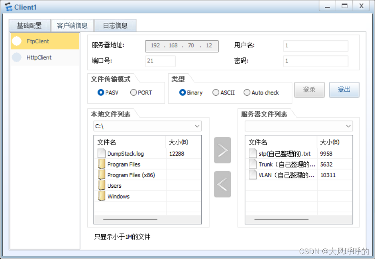This screenshot has width=375, height=259.
Task: Select Program Files (x86) entry name
Action: click(x=131, y=175)
